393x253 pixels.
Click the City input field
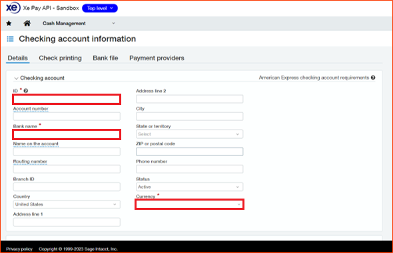(x=189, y=116)
